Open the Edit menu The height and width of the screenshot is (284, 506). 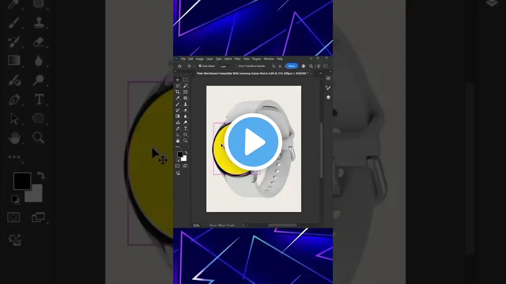(191, 59)
